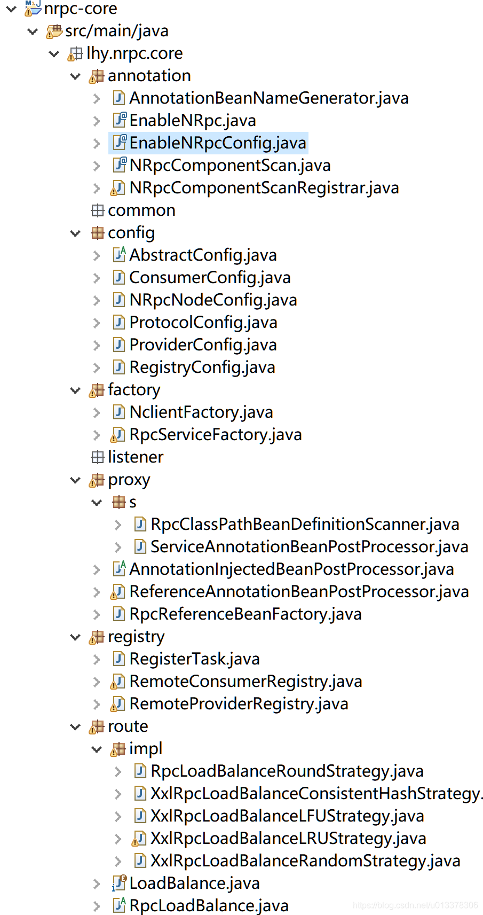Select the common package row
This screenshot has width=483, height=915.
[141, 210]
